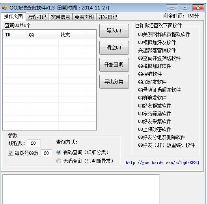Open the 开发日记 tab
Viewport: 207px width, 204px height.
[x=108, y=17]
